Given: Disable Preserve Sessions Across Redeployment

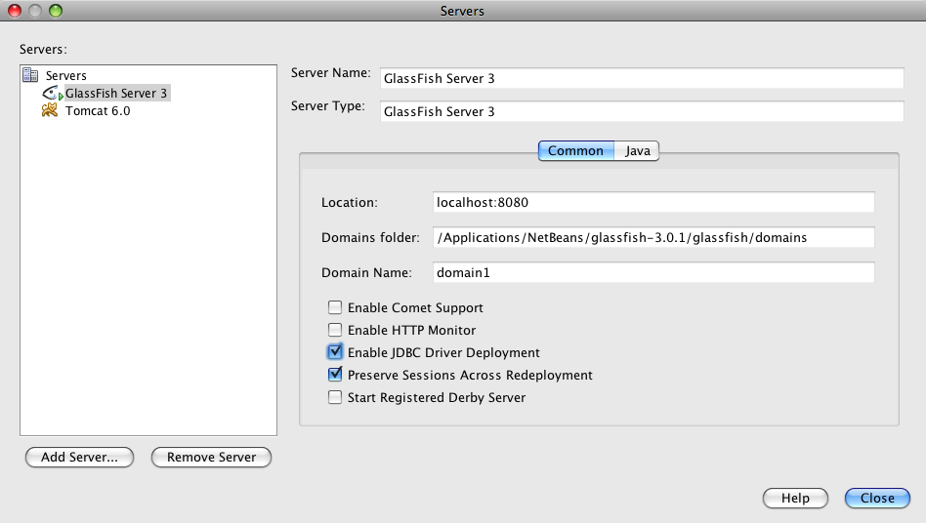Looking at the screenshot, I should [336, 375].
